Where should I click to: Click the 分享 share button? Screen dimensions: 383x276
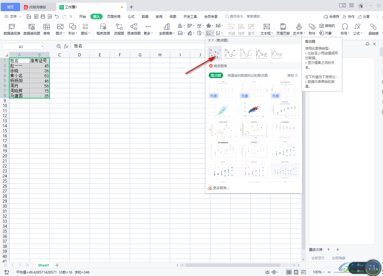click(x=364, y=17)
